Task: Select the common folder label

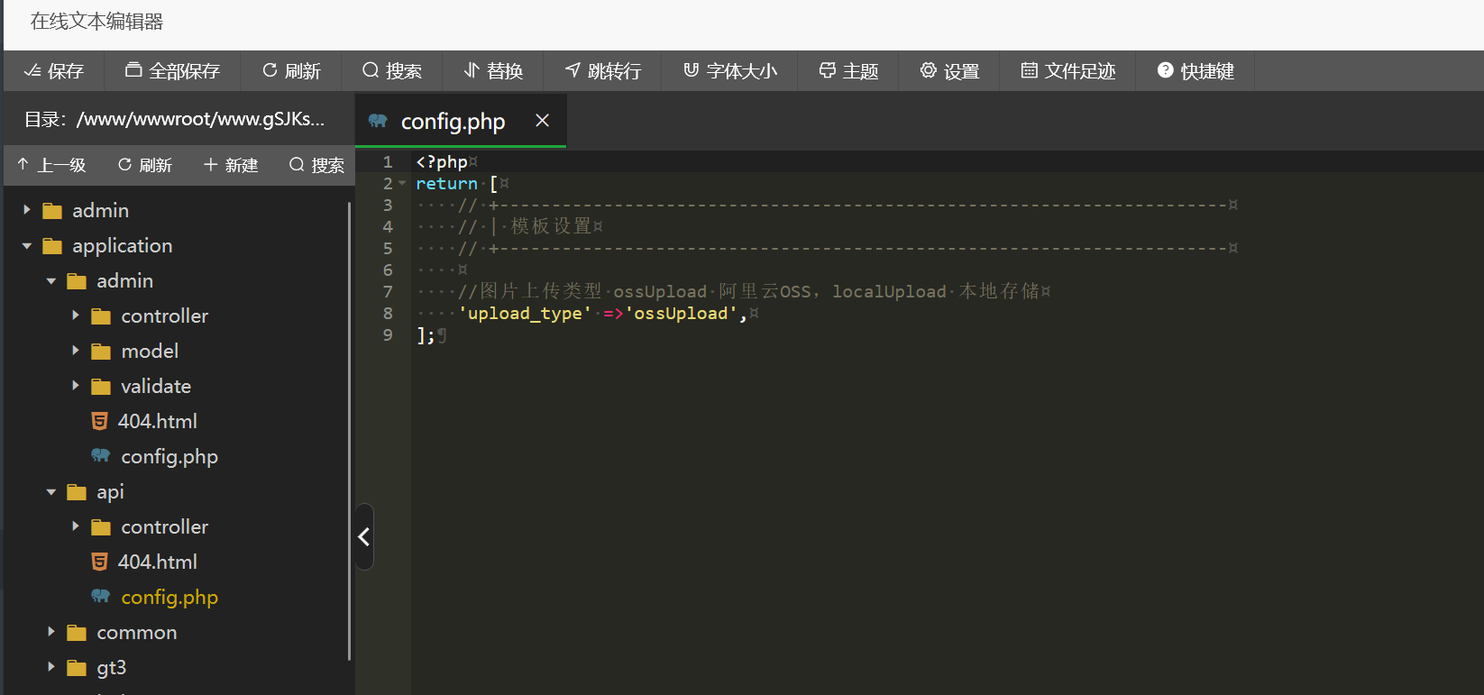Action: 137,632
